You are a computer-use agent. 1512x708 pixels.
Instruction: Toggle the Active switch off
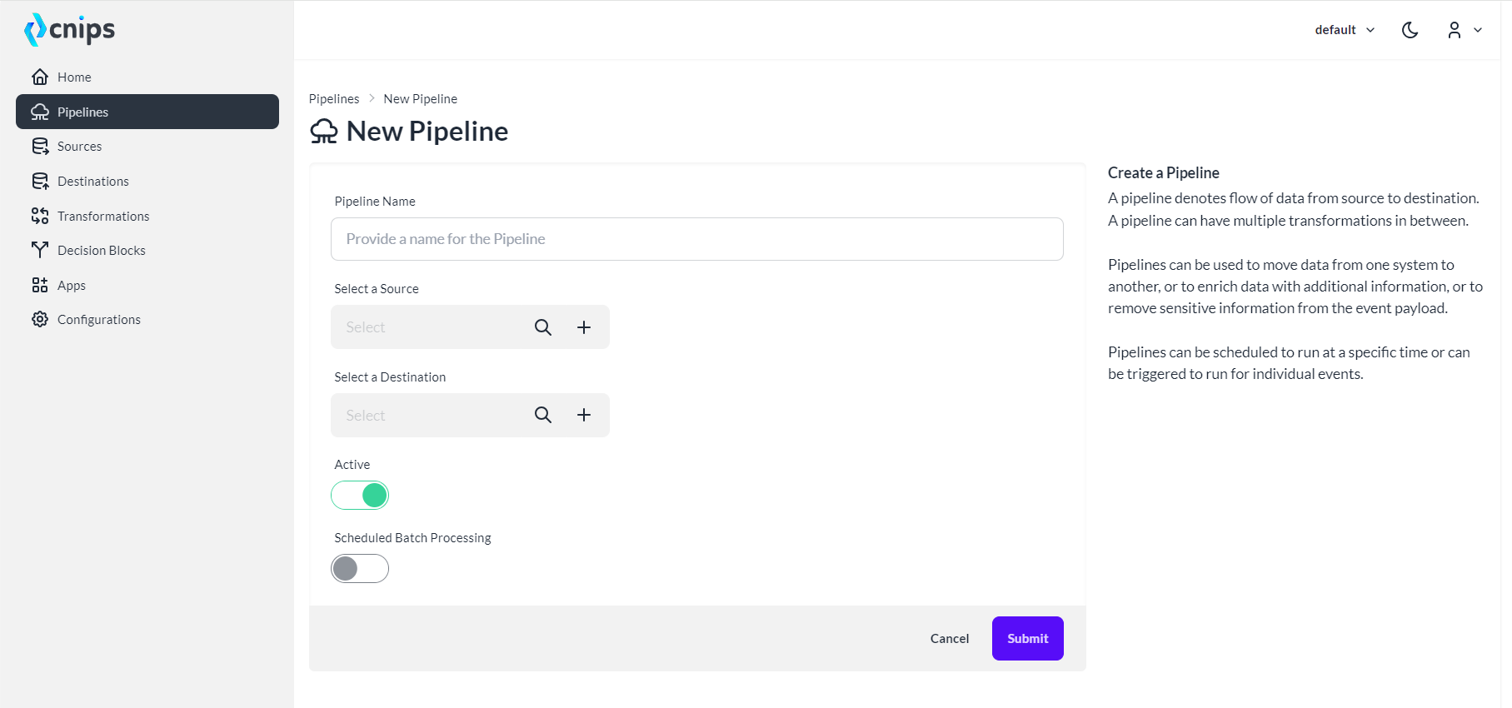pyautogui.click(x=360, y=496)
